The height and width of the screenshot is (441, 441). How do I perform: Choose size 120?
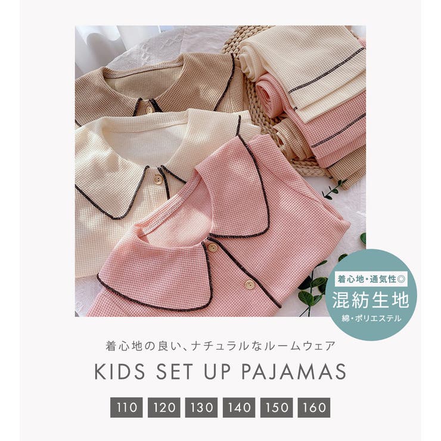click(164, 407)
